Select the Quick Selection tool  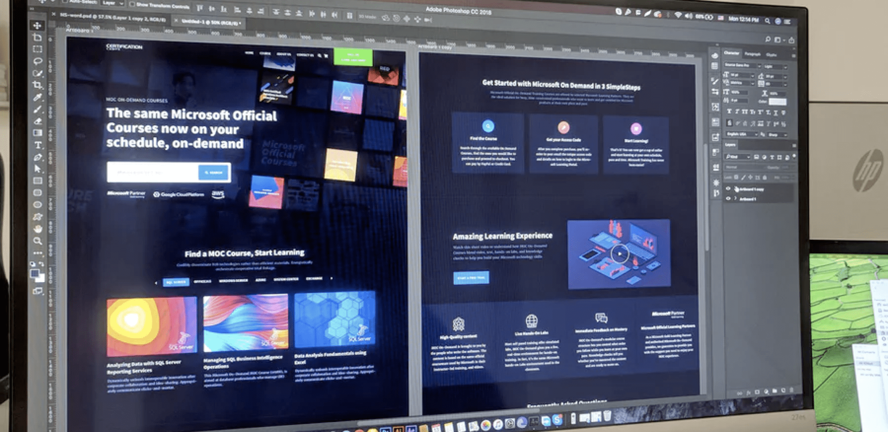(x=37, y=73)
